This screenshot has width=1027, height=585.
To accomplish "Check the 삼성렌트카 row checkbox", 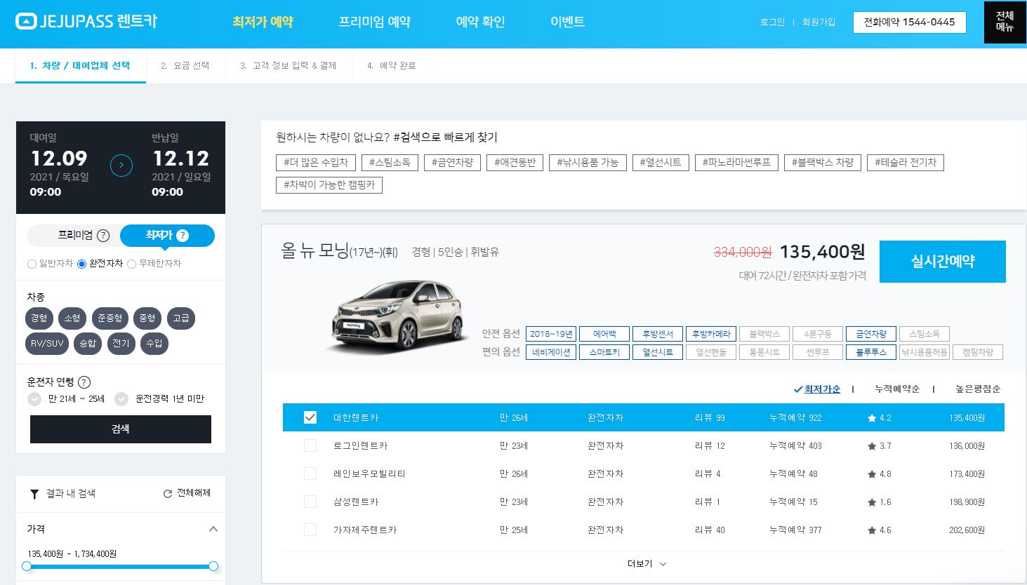I will (x=310, y=502).
